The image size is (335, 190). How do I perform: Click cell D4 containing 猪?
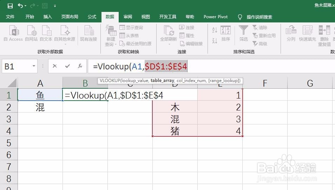pyautogui.click(x=175, y=131)
